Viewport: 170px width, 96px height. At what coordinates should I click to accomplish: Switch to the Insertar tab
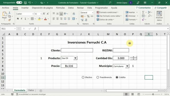[25, 8]
